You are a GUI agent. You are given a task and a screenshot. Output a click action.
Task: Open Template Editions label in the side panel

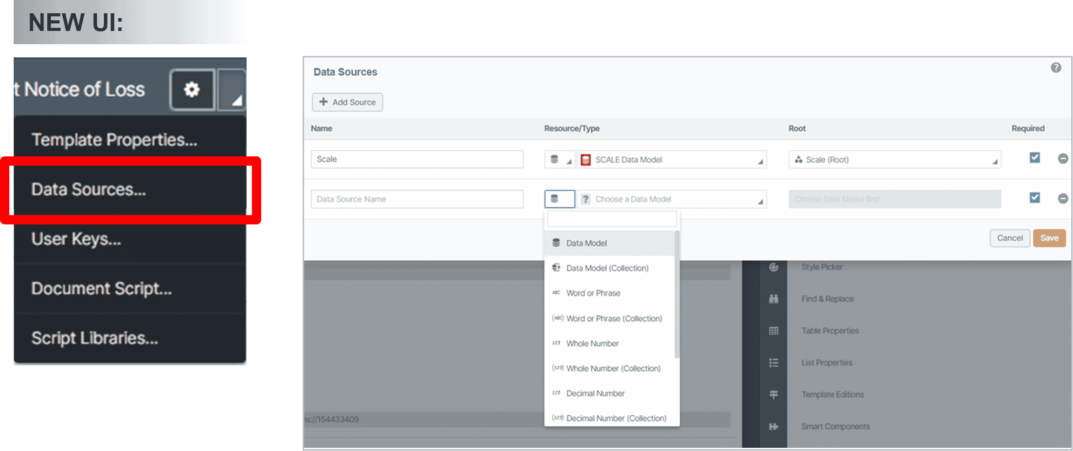tap(833, 394)
